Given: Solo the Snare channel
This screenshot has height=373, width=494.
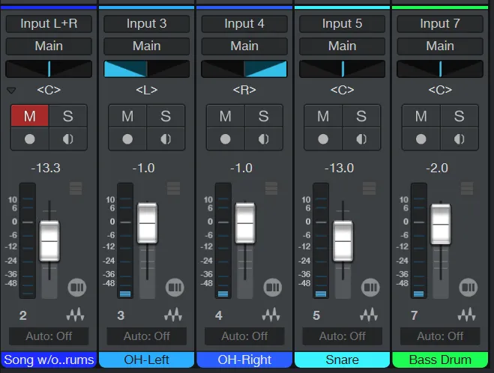Looking at the screenshot, I should coord(361,116).
